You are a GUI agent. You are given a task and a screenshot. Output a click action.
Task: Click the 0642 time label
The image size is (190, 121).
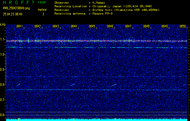37,26
